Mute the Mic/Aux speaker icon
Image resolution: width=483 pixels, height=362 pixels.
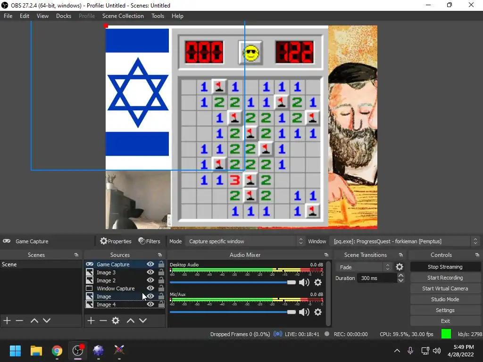click(x=304, y=312)
